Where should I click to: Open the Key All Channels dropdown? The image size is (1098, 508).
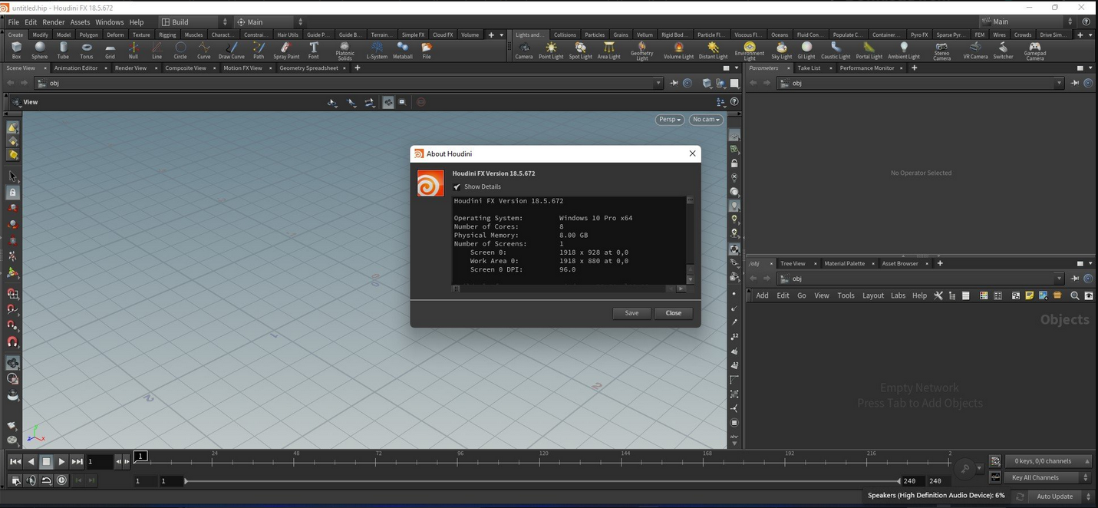click(1048, 477)
